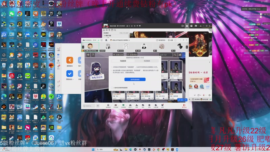
Task: Click the settings gear in shared screen
Action: tap(88, 55)
